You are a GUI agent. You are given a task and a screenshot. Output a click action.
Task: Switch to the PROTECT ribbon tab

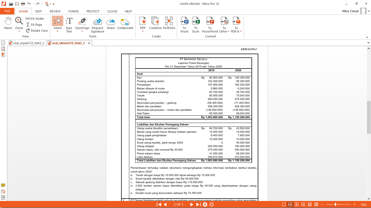[93, 11]
